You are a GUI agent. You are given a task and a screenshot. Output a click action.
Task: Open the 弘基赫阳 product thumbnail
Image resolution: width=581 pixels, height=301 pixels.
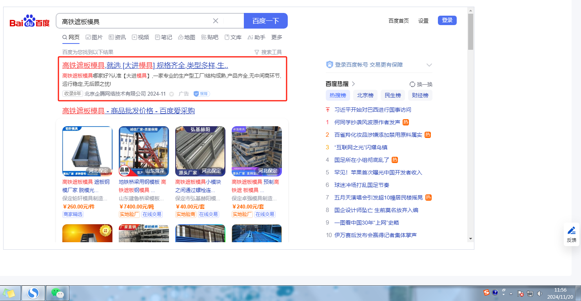(200, 151)
